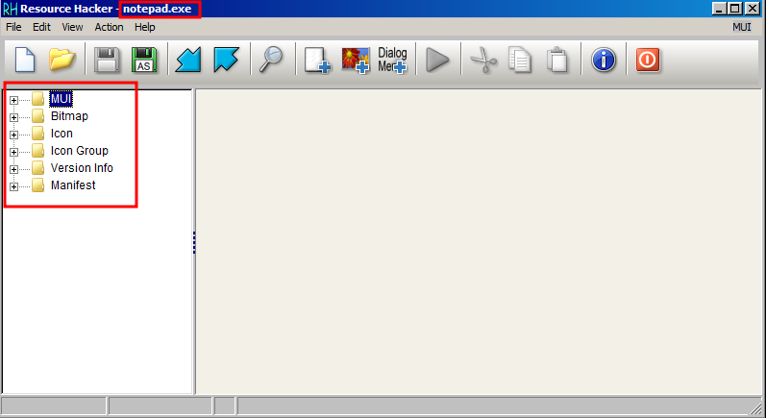The width and height of the screenshot is (766, 418).
Task: Click the red power Exit icon
Action: [648, 60]
